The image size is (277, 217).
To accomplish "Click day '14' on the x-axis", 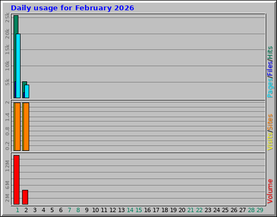I will point(130,210).
